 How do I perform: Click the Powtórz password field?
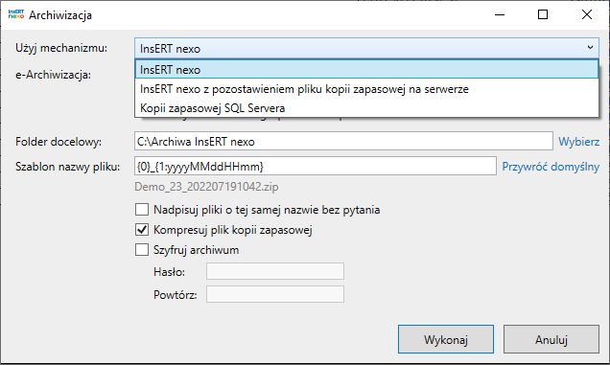tap(275, 294)
